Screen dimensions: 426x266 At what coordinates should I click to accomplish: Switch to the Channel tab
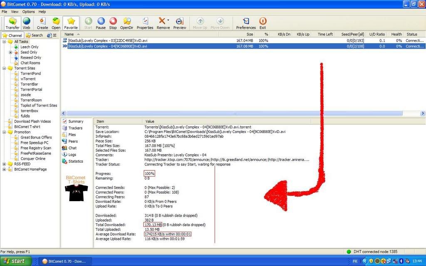tap(12, 35)
